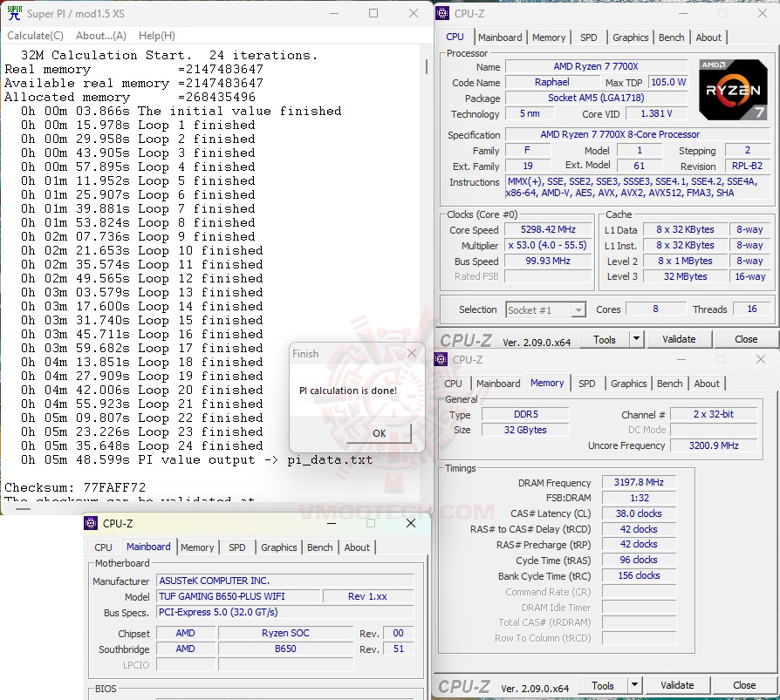Open About tab in top CPU-Z window
The width and height of the screenshot is (780, 700).
click(708, 37)
